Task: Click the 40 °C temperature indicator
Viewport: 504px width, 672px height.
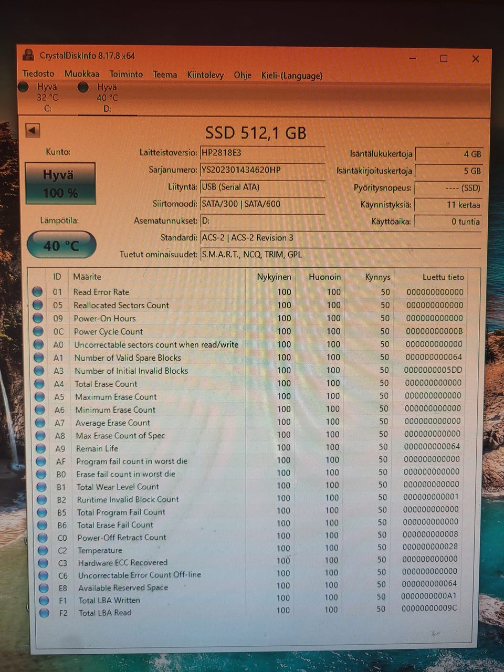Action: tap(61, 245)
